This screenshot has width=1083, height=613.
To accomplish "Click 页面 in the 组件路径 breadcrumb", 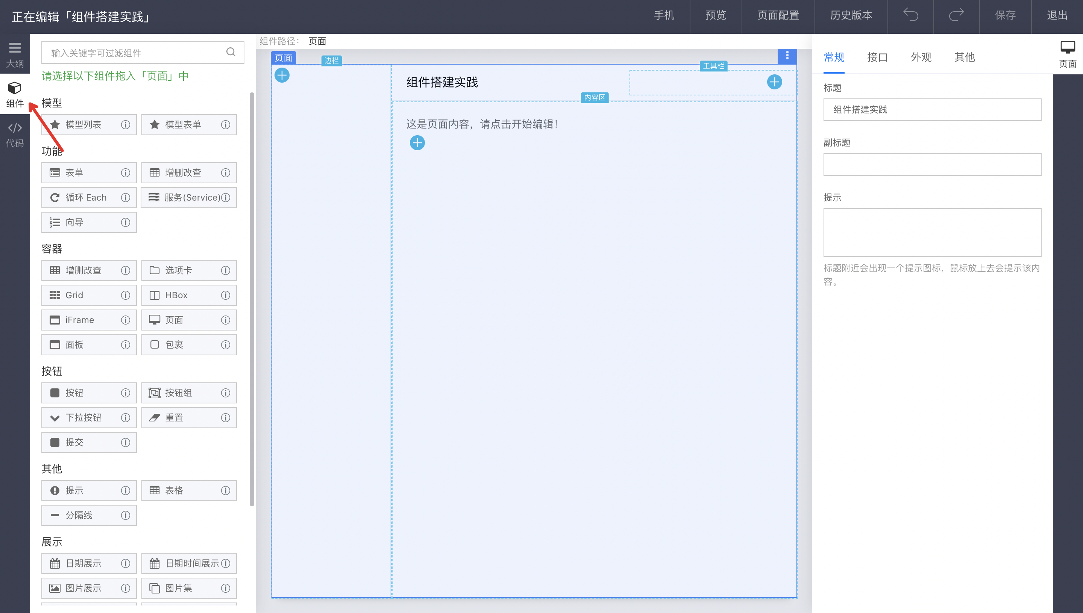I will (317, 41).
